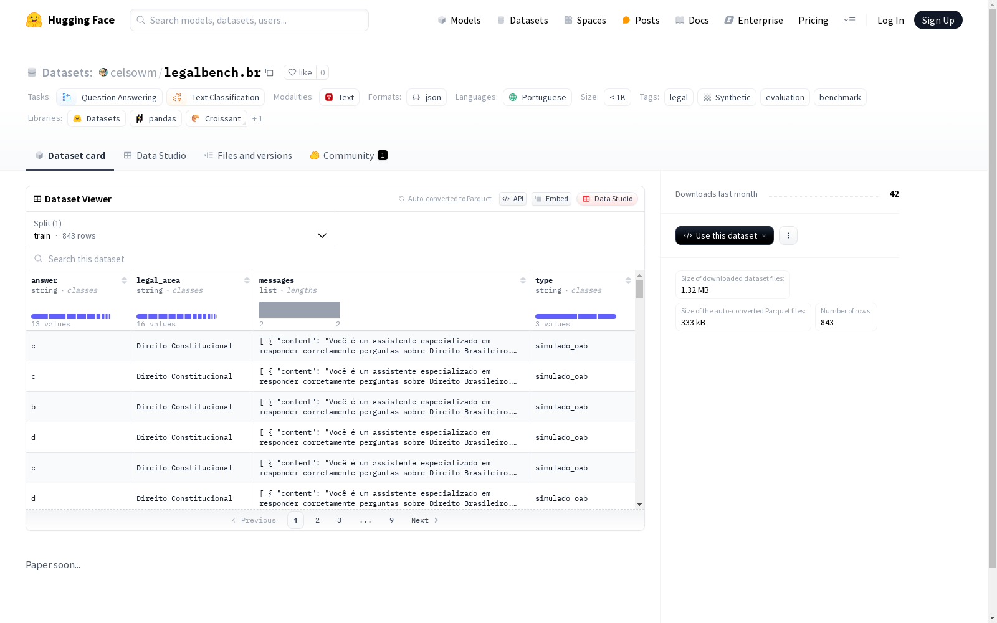Copy dataset name with the copy icon
Screen dimensions: 997x623
tap(269, 72)
